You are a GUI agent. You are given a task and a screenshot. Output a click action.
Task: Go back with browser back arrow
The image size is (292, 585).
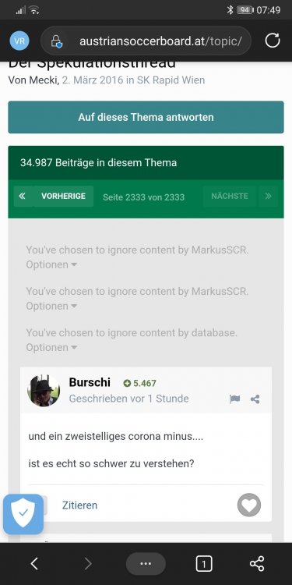[34, 564]
